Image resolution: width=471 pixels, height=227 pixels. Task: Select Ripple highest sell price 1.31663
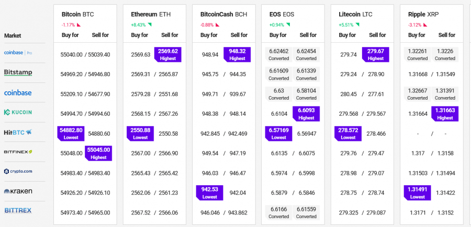[x=445, y=114]
